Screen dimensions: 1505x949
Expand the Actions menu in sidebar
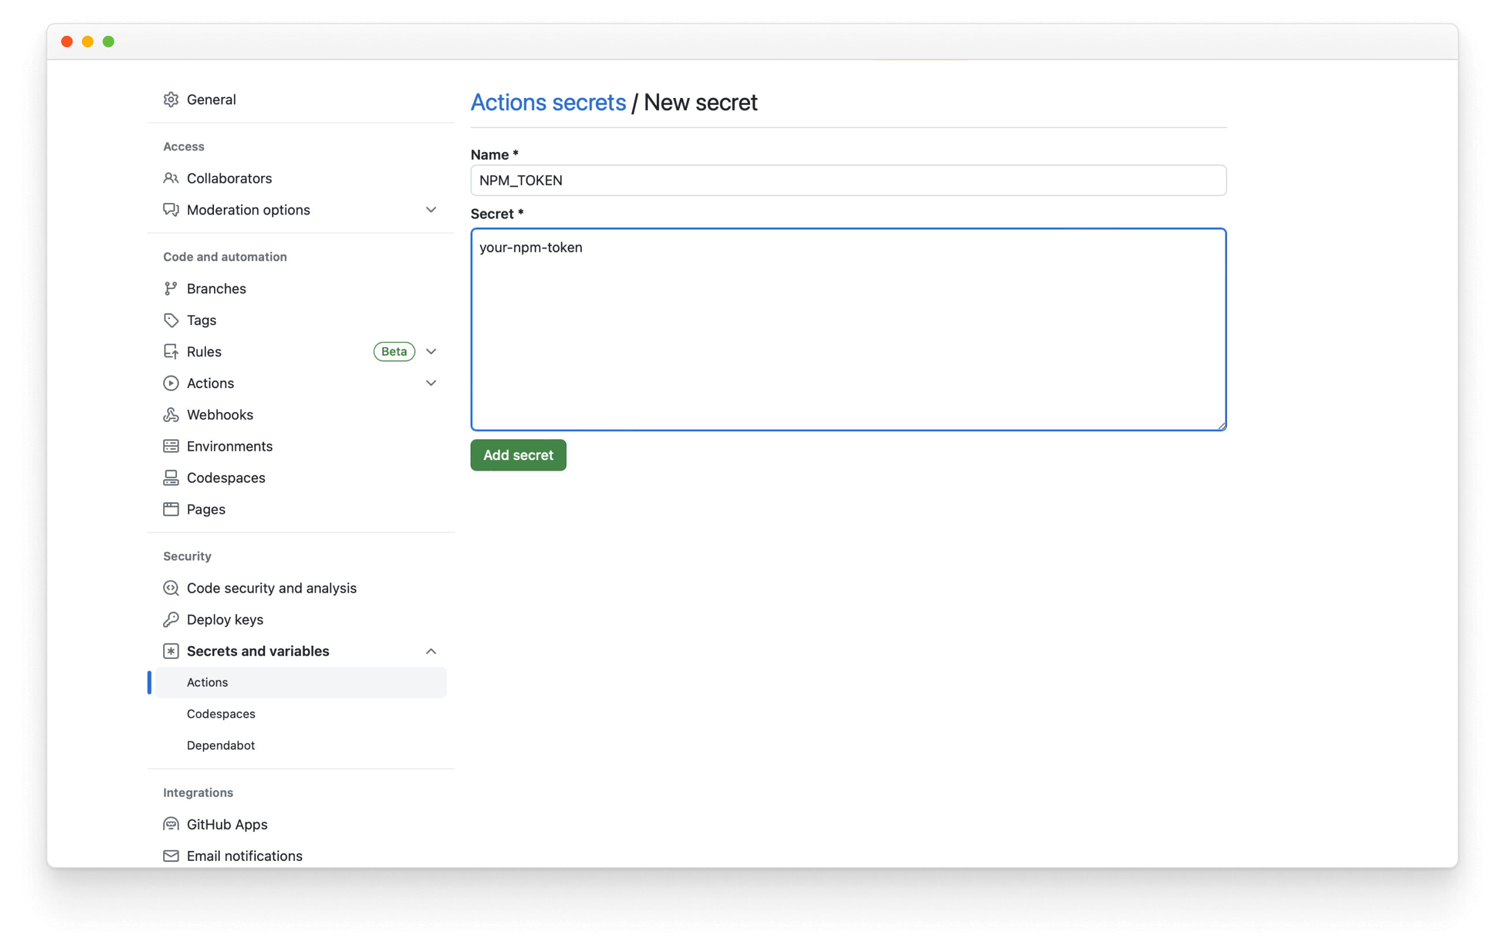coord(433,383)
